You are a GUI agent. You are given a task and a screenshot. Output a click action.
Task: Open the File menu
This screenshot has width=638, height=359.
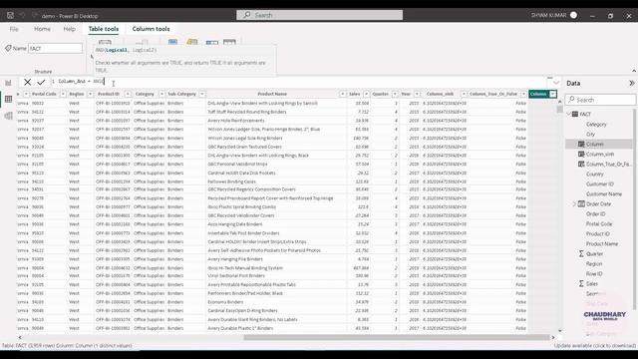coord(14,29)
